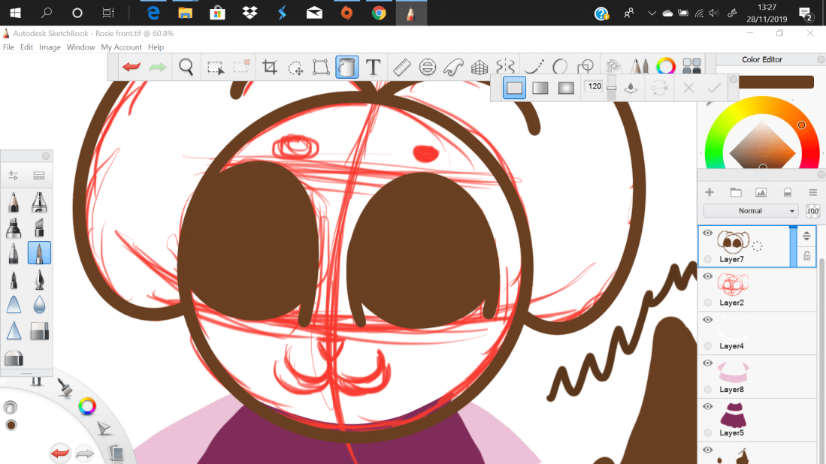Select the Flood Fill bucket tool
This screenshot has width=826, height=464.
346,68
